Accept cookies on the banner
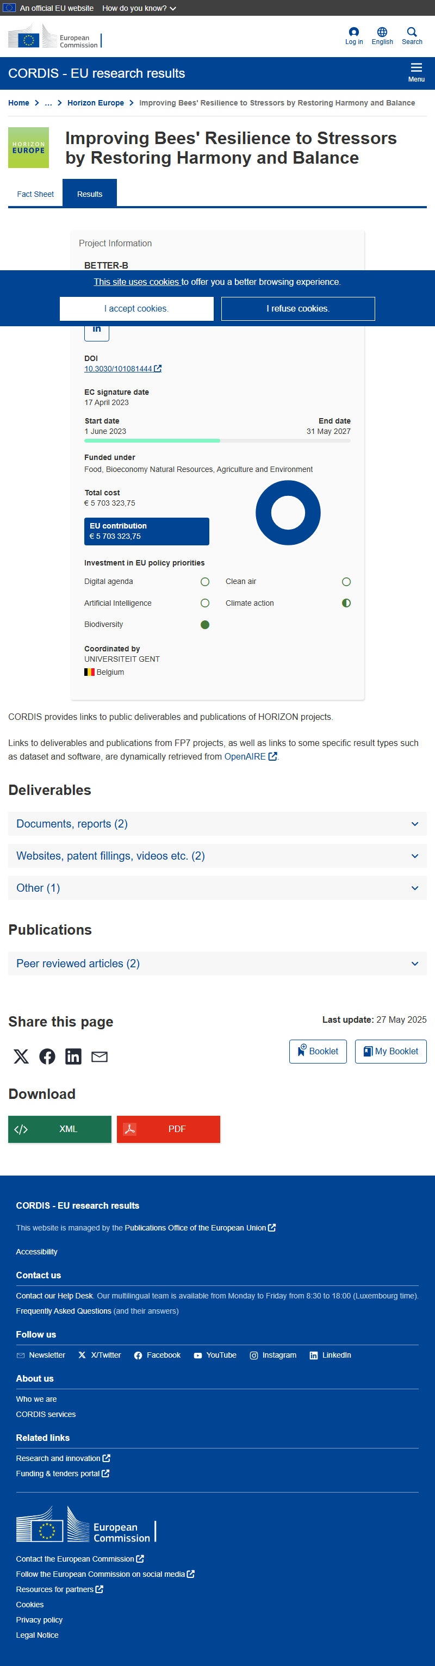 (136, 308)
